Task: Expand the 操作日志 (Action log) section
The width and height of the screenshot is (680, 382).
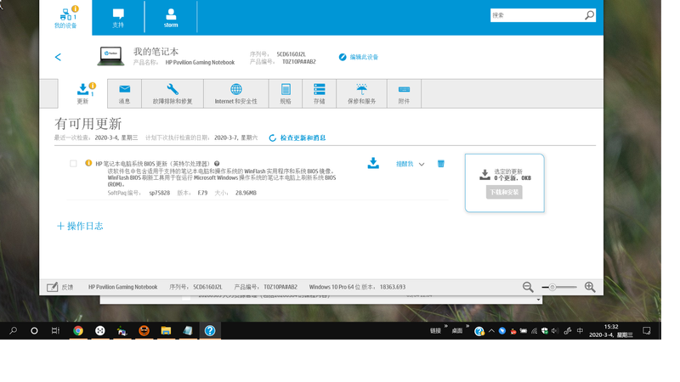Action: coord(79,226)
